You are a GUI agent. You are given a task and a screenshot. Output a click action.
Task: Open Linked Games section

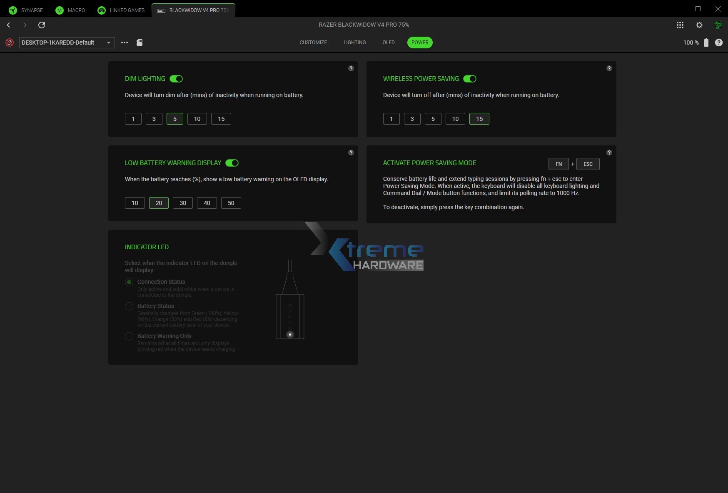[120, 10]
